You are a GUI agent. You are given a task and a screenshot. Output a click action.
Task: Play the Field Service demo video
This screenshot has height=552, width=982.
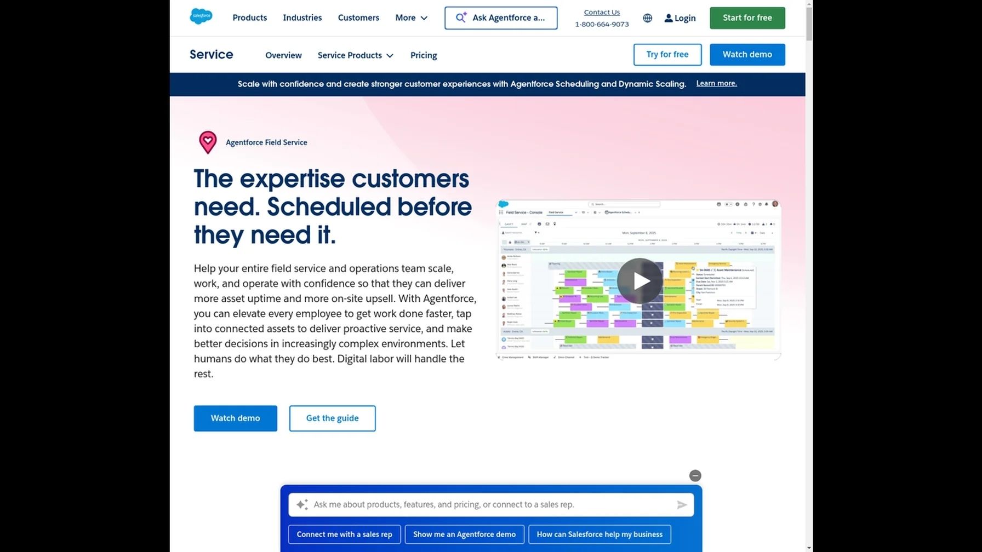(639, 280)
